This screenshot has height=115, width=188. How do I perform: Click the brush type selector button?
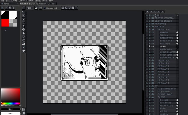point(24,8)
